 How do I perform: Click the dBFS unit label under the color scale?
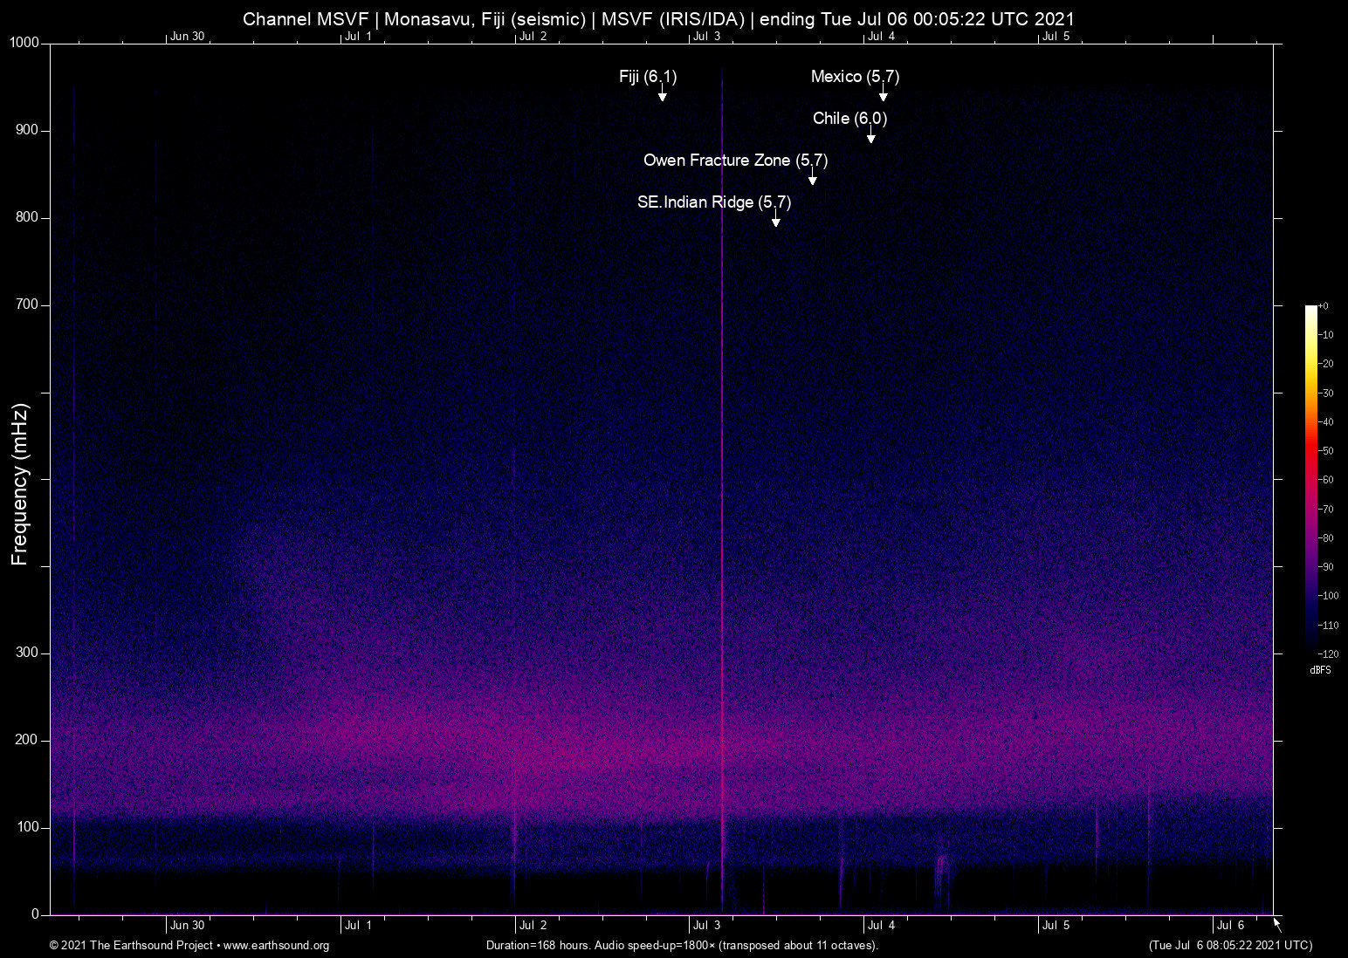(1320, 670)
